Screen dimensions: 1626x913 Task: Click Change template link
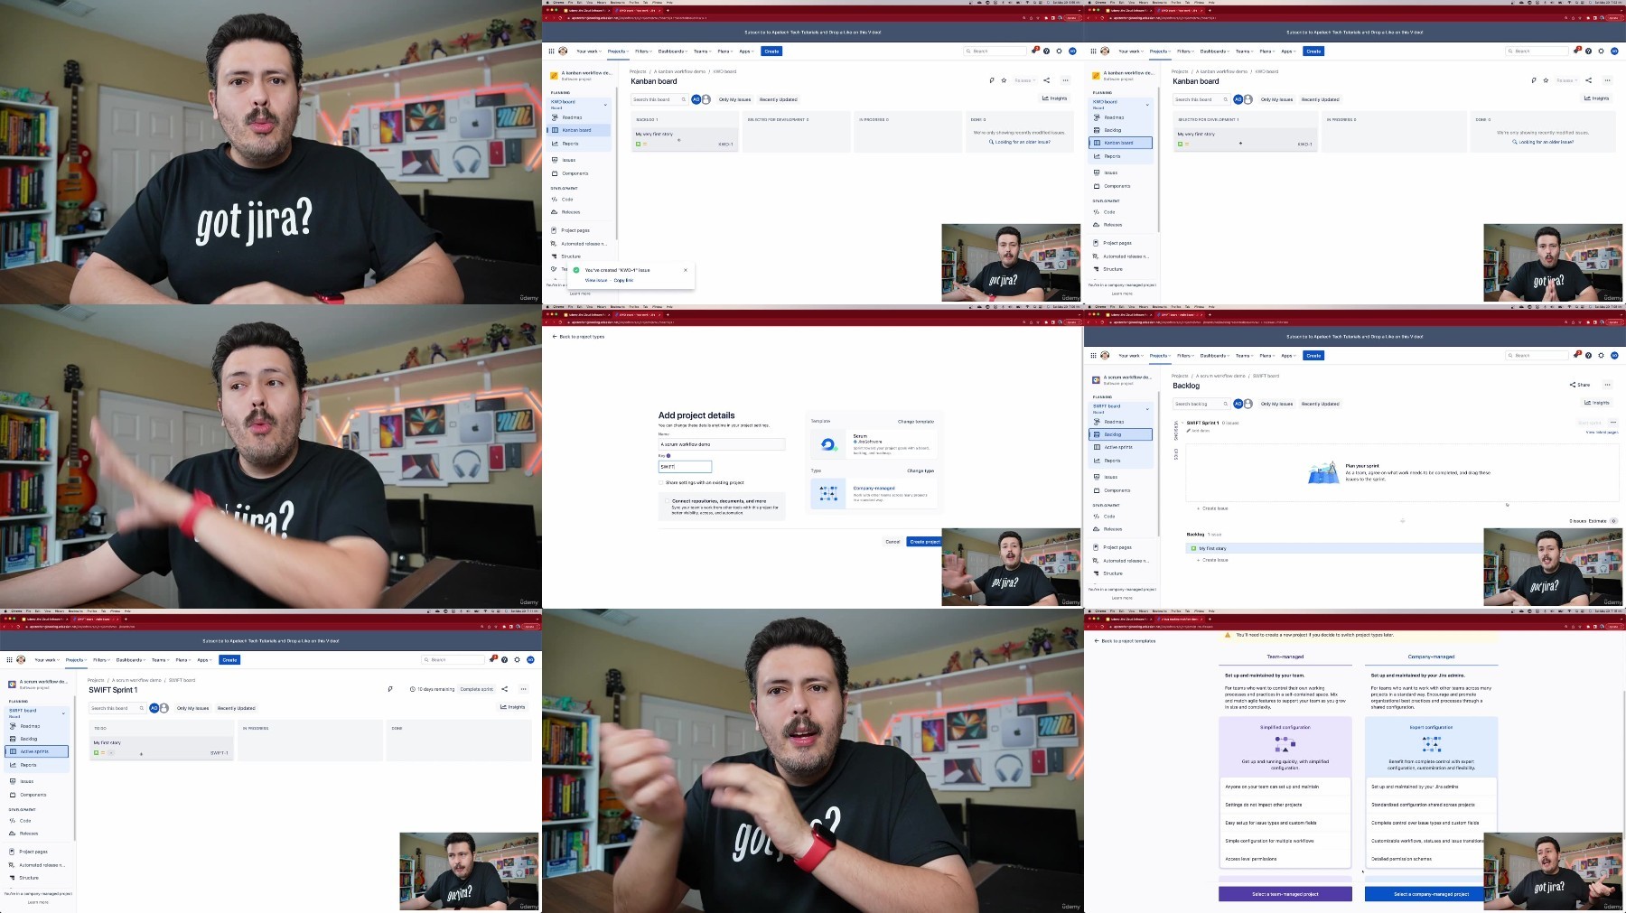[916, 422]
